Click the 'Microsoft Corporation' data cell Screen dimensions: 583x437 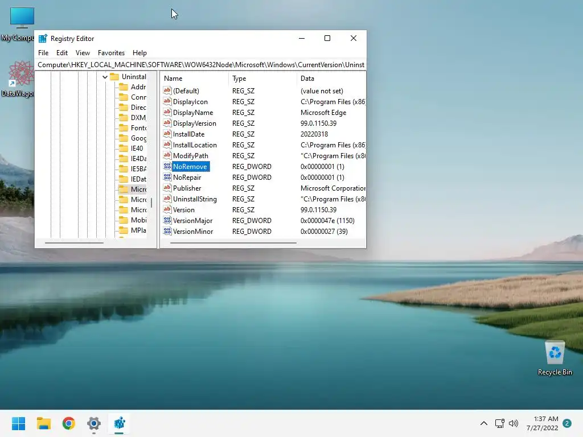tap(332, 188)
